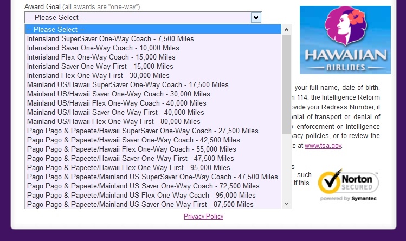Select Mainland US/Hawaii Saver First 40,000 Miles
This screenshot has height=241, width=406.
tap(153, 113)
